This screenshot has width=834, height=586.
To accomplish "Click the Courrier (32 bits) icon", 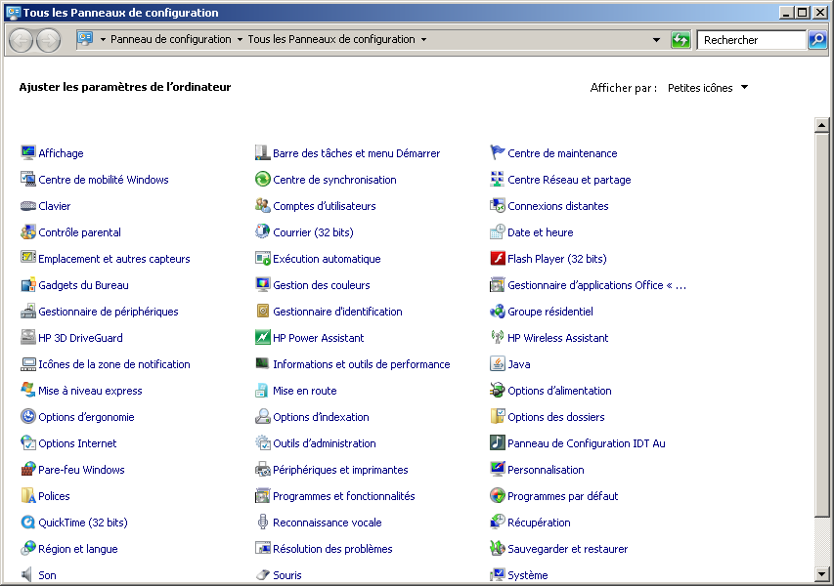I will click(x=263, y=232).
